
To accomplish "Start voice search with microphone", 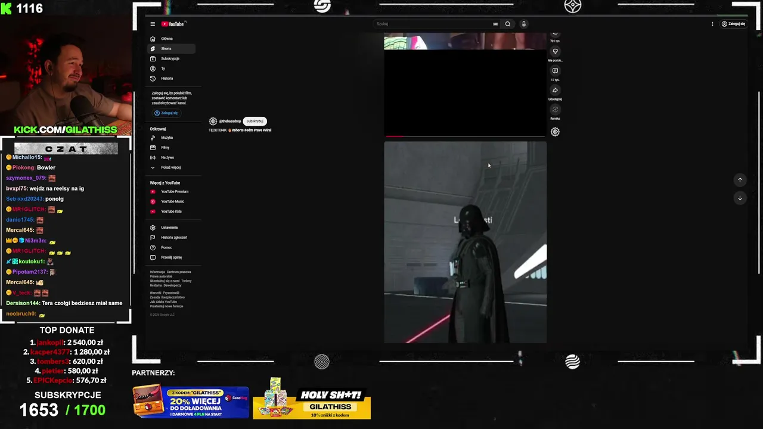I will 523,24.
